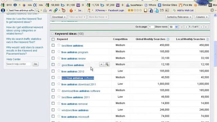
Task: Click in the Search help center field
Action: click(19, 64)
